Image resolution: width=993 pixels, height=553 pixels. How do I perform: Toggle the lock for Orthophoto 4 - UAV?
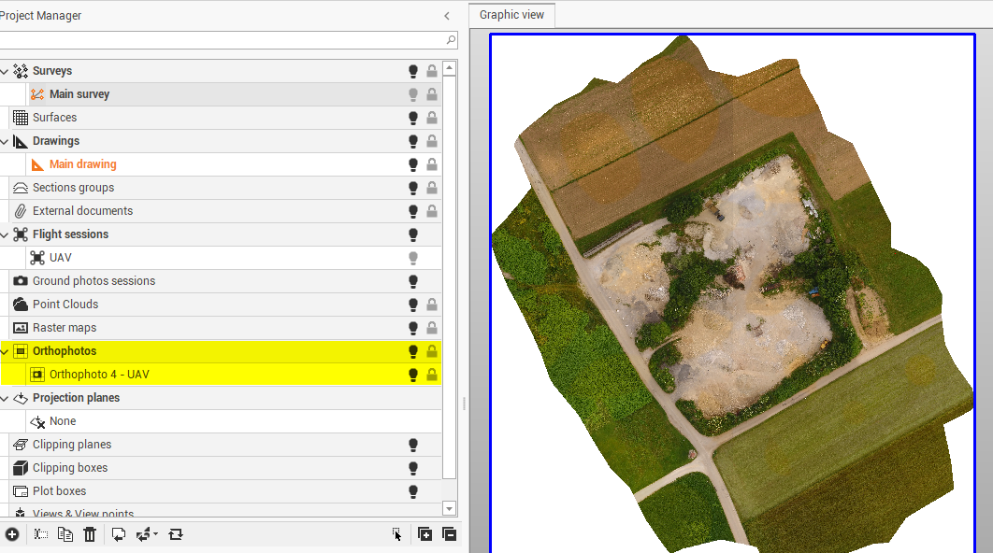(x=432, y=375)
